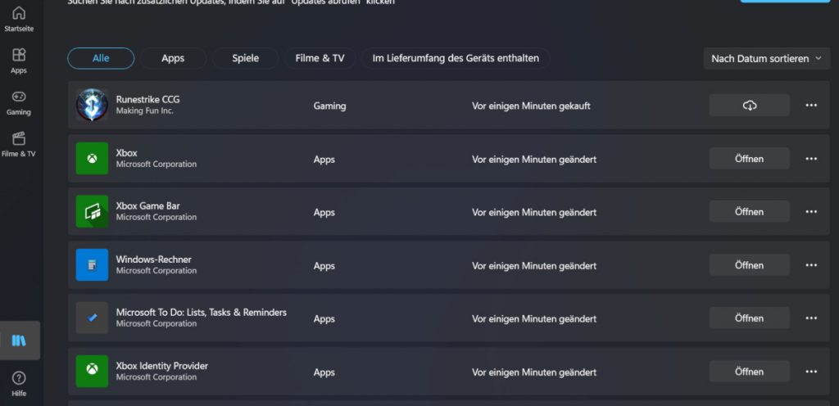The image size is (839, 406).
Task: Click Öffnen for Xbox Identity Provider
Action: pos(749,372)
